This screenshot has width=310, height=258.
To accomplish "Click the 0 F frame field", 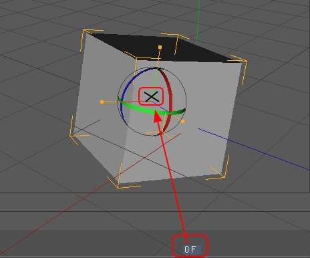I will (x=192, y=249).
